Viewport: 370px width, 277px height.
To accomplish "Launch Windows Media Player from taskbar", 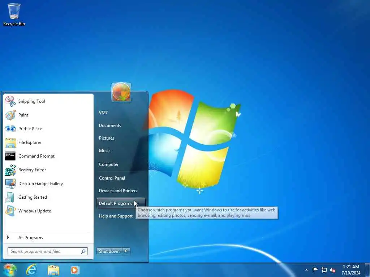I will pyautogui.click(x=75, y=270).
